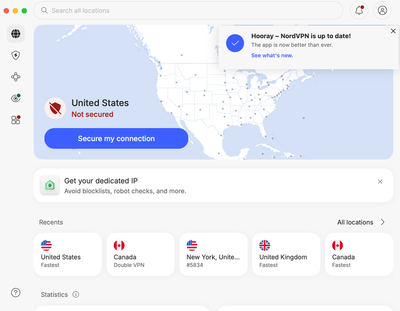The width and height of the screenshot is (400, 311).
Task: Connect to Canada Fastest recent card
Action: point(359,254)
